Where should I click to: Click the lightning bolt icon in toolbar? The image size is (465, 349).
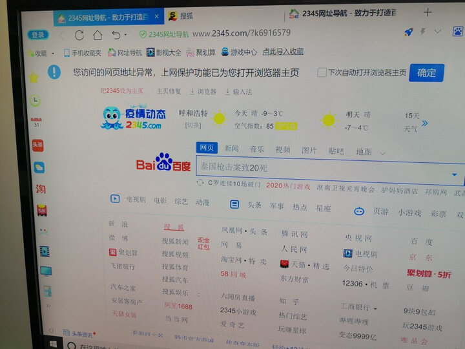click(x=423, y=31)
